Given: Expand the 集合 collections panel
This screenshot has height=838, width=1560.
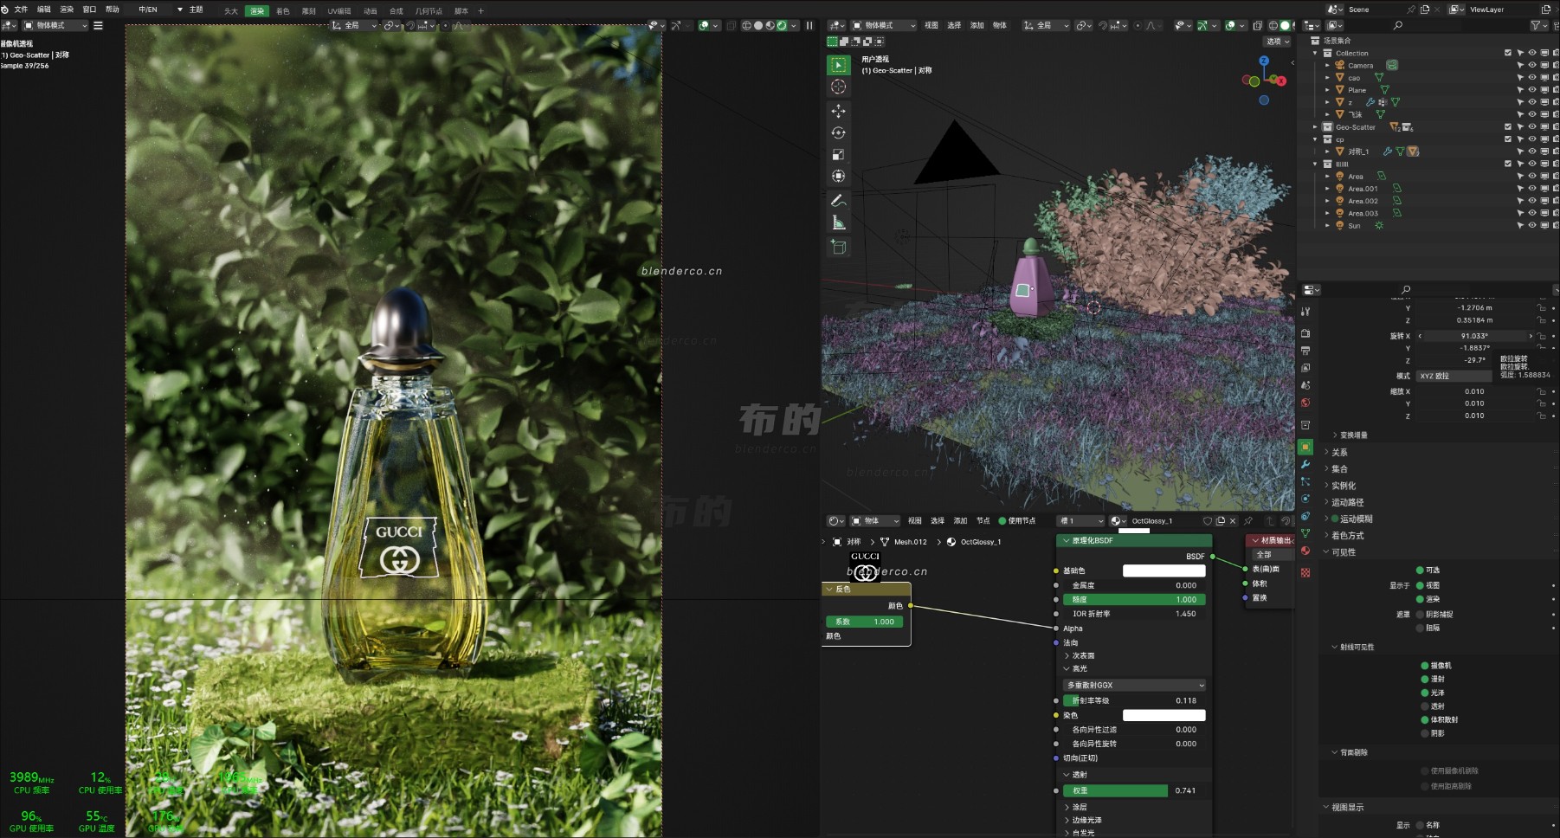Looking at the screenshot, I should coord(1338,469).
